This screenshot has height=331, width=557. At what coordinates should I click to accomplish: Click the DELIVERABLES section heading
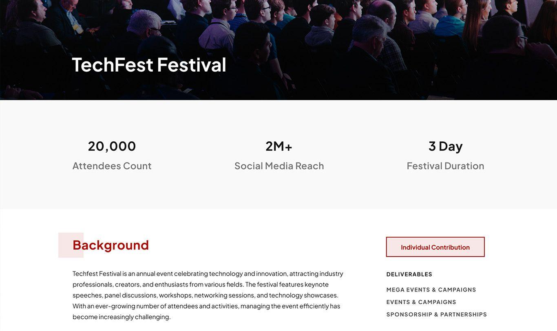[x=409, y=274]
